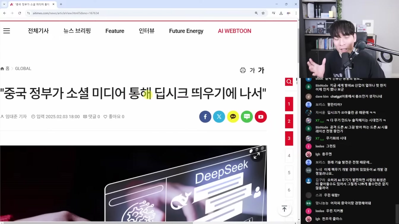Reload the page with refresh icon

20,13
